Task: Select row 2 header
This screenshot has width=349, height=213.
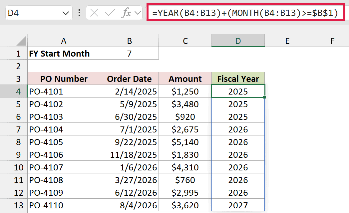Action: (x=14, y=66)
